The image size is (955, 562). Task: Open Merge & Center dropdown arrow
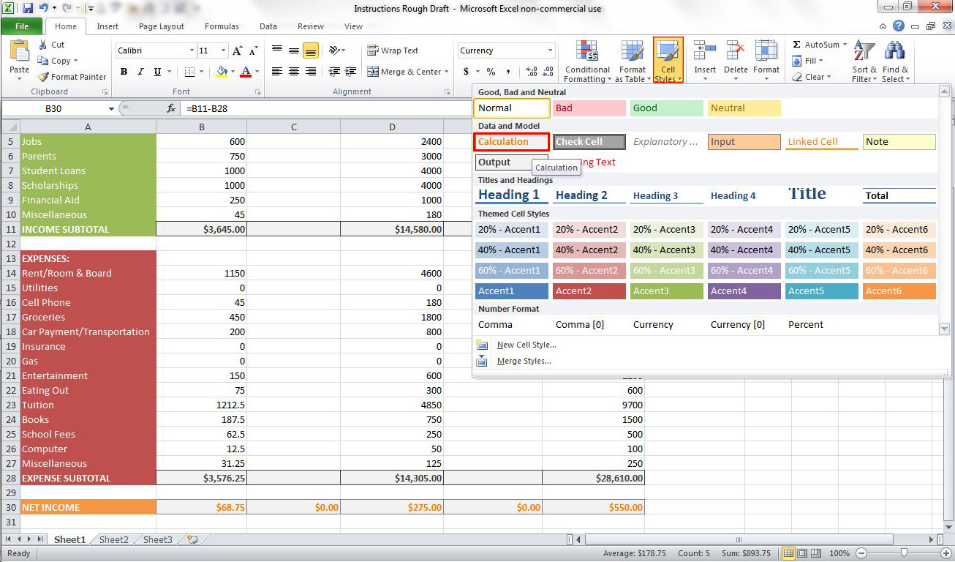(446, 72)
